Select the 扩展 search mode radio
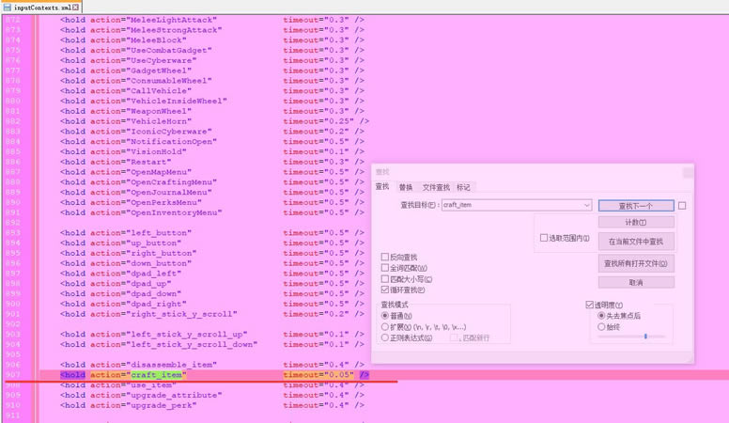 (385, 327)
